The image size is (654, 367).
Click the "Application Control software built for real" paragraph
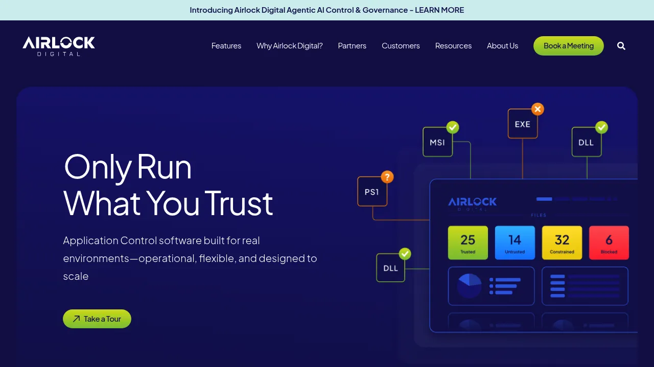click(190, 258)
